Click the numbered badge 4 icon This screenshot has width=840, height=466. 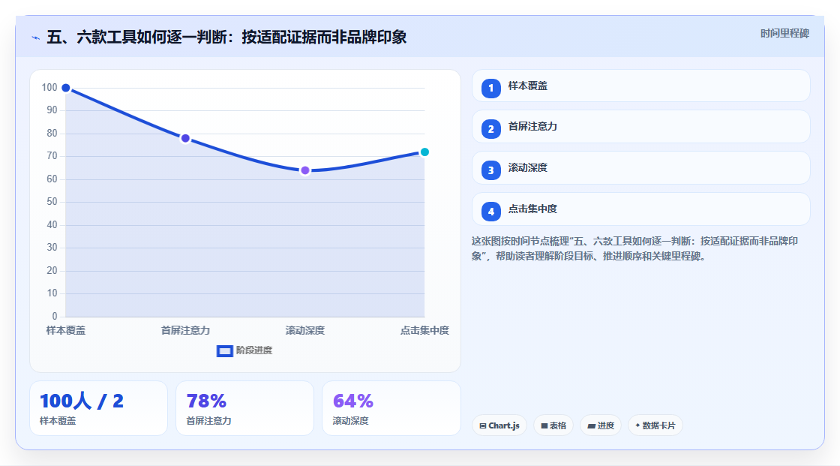[x=490, y=212]
